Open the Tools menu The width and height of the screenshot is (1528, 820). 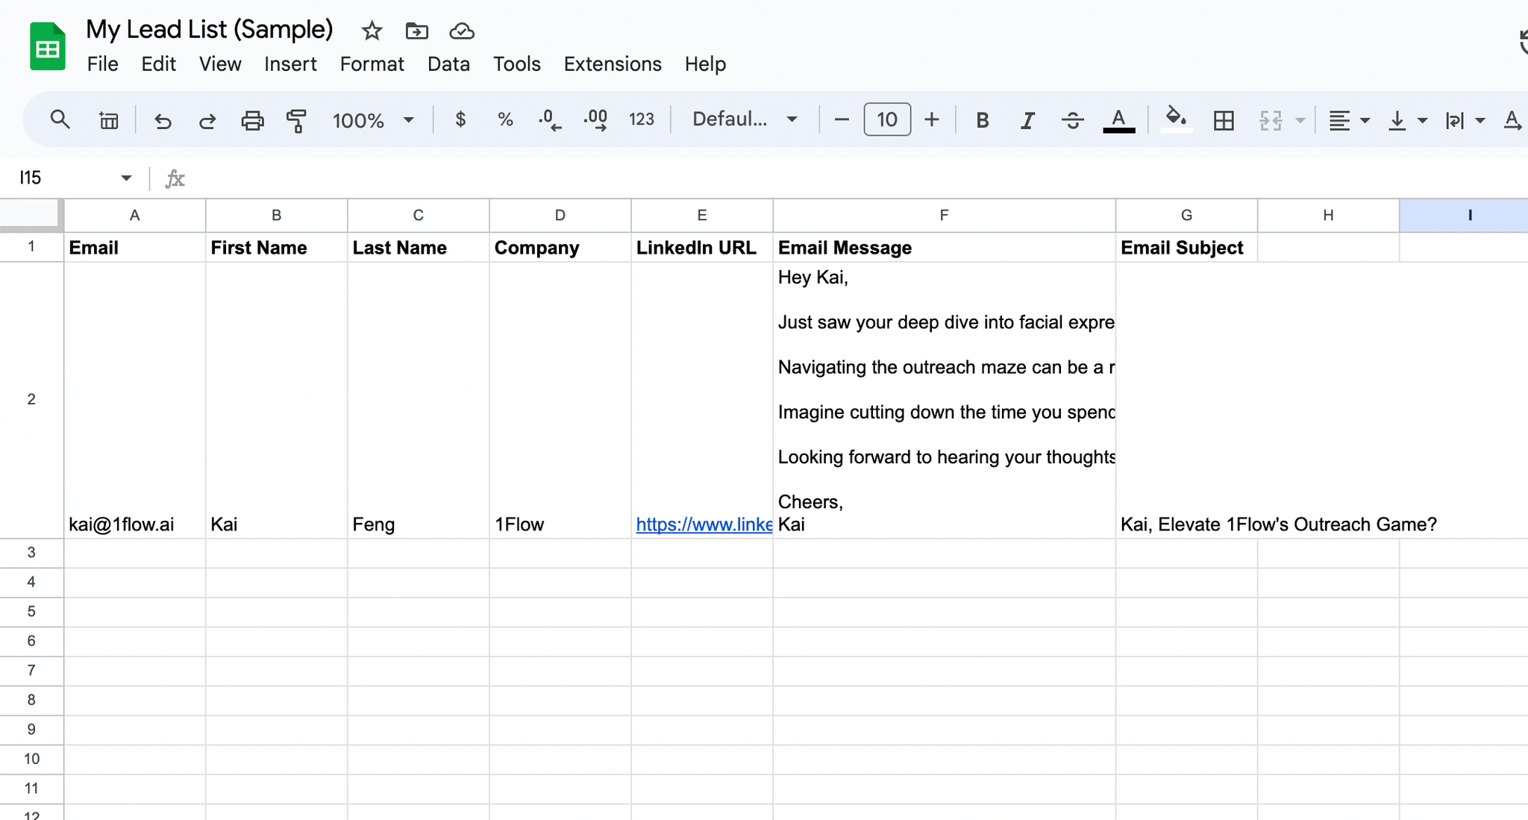tap(516, 64)
